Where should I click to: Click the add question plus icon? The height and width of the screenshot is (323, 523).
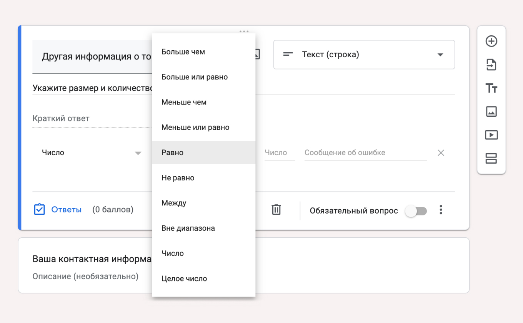tap(491, 41)
